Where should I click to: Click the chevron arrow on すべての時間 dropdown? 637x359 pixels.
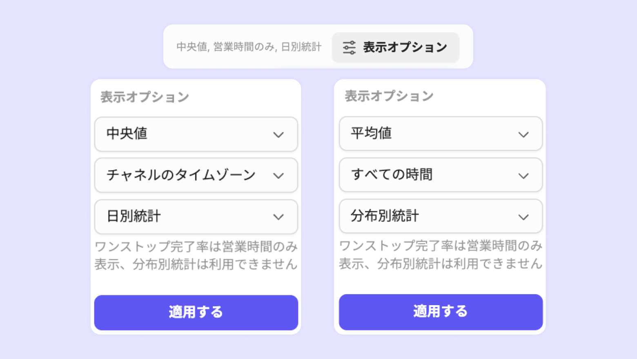click(x=523, y=176)
